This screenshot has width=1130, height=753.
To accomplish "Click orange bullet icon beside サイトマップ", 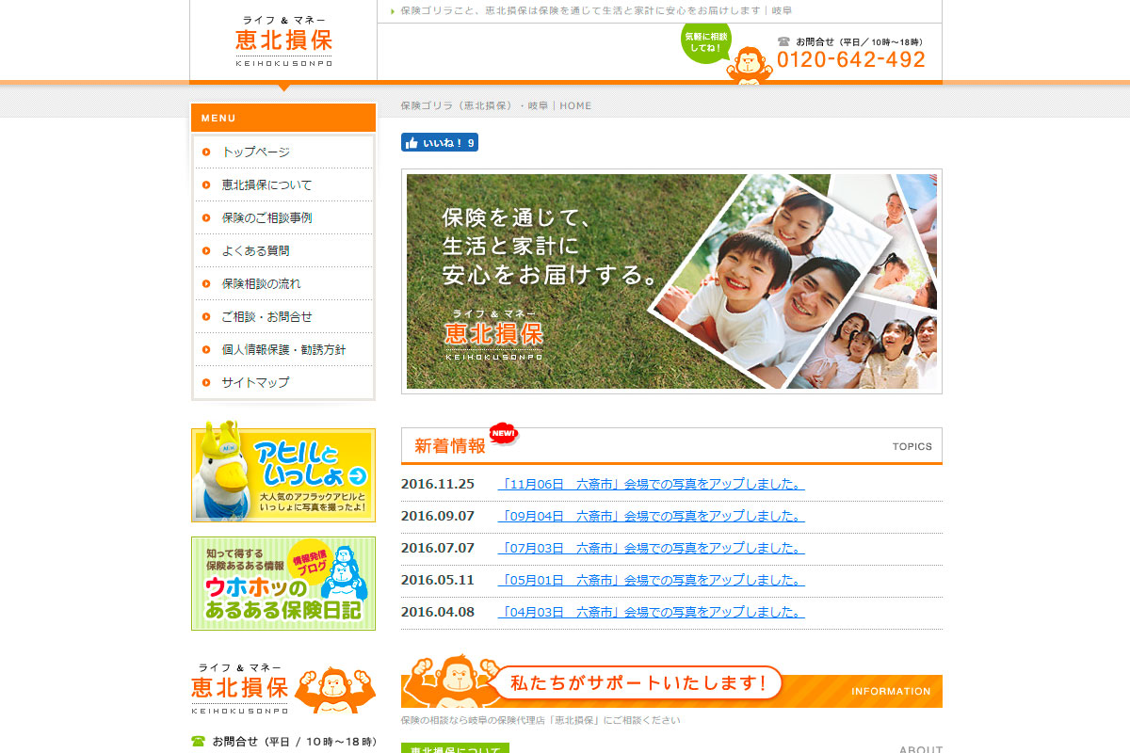I will (206, 382).
